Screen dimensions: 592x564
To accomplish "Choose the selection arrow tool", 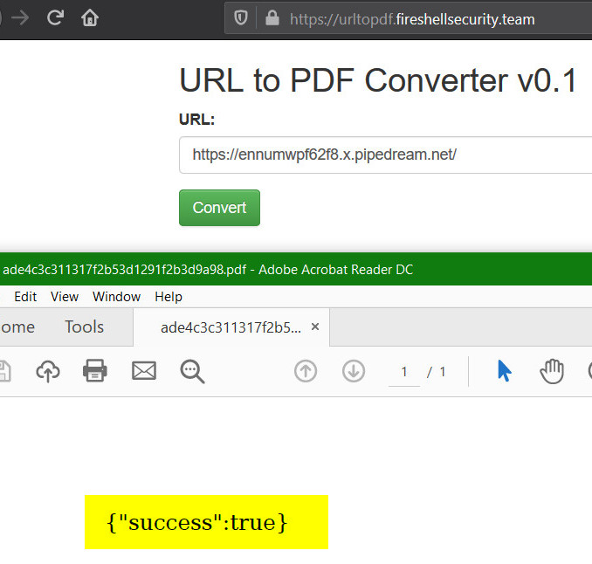I will pos(504,371).
